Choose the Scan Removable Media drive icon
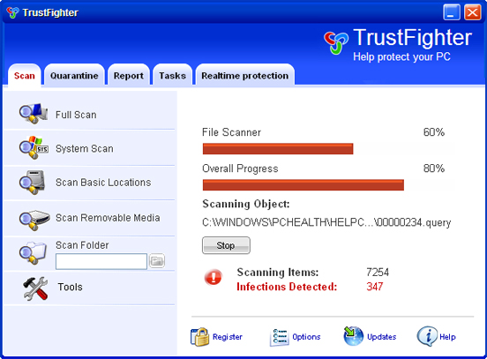Image resolution: width=487 pixels, height=359 pixels. pos(34,220)
